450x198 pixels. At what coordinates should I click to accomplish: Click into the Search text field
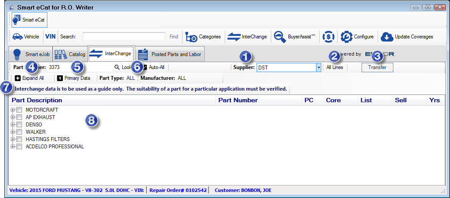tap(124, 37)
